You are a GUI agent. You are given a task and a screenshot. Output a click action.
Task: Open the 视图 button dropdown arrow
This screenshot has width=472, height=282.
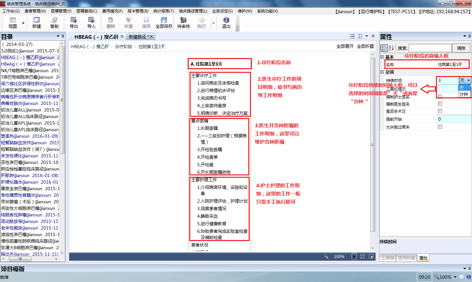tap(23, 23)
